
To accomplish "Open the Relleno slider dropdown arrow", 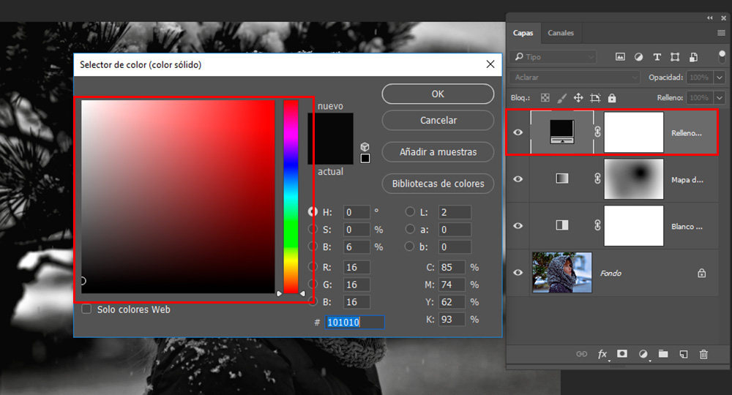I will [x=720, y=98].
